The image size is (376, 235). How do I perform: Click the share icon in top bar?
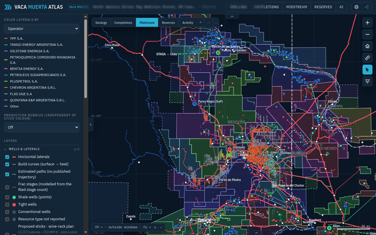(367, 7)
